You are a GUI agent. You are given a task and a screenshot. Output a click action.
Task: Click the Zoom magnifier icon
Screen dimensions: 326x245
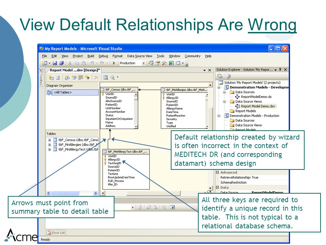pos(112,78)
